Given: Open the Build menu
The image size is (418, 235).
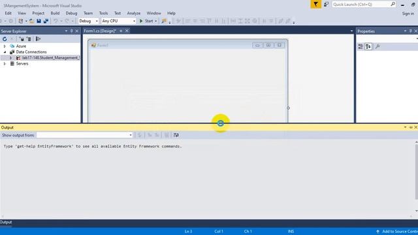Looking at the screenshot, I should click(55, 13).
